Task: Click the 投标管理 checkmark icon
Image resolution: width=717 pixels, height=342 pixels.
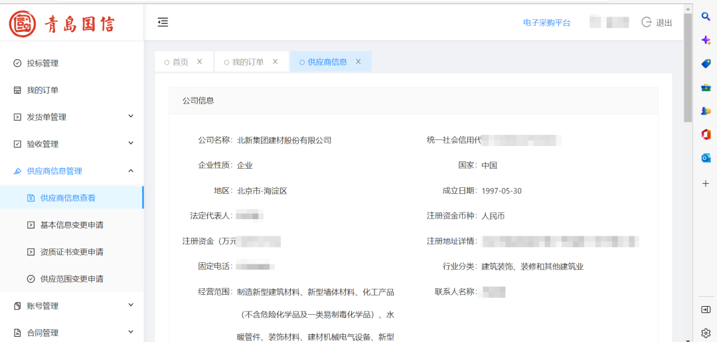Action: (17, 63)
